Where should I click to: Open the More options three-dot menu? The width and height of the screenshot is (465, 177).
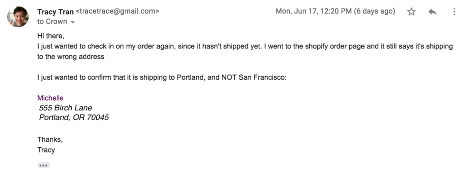coord(454,12)
